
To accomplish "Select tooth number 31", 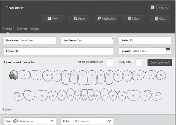I will coord(29,95).
